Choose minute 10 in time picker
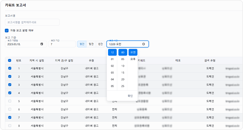Screen dimensions: 243x130 123,66
